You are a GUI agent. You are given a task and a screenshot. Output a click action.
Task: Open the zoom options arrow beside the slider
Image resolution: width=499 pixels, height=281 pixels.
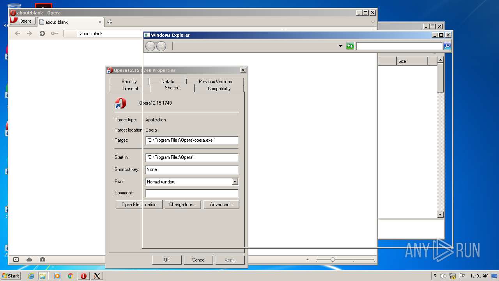308,260
